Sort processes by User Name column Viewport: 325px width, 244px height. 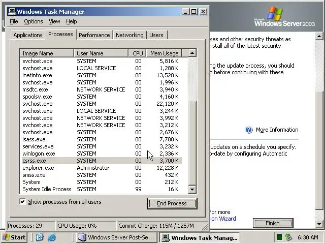[x=101, y=53]
